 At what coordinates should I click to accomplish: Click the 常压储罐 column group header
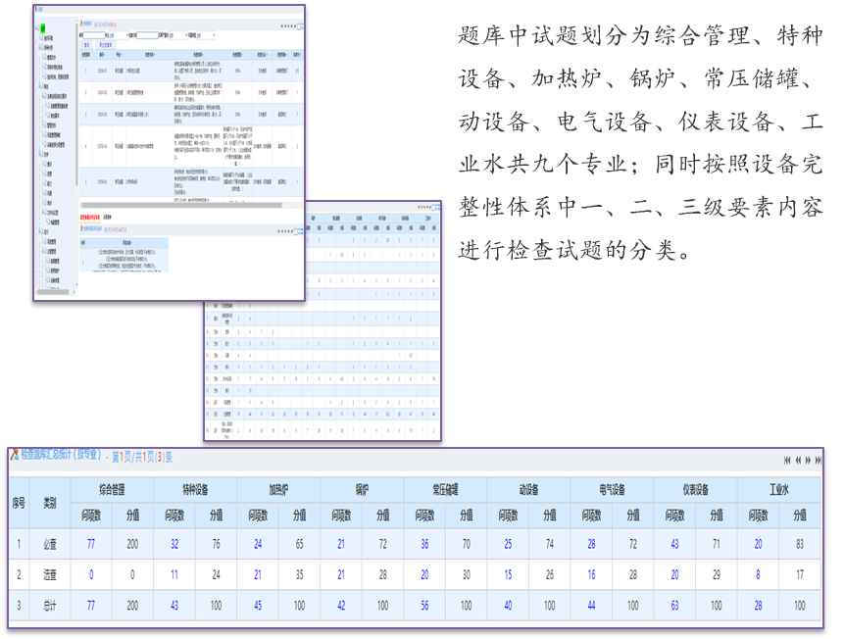click(446, 489)
